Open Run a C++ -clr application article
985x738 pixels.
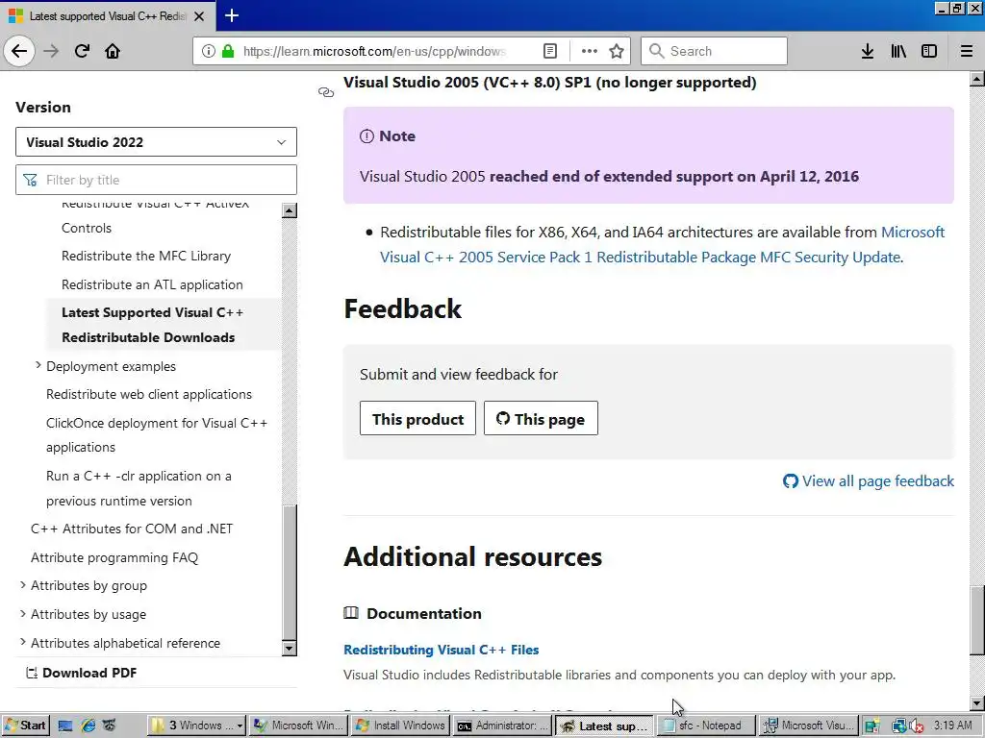(139, 488)
